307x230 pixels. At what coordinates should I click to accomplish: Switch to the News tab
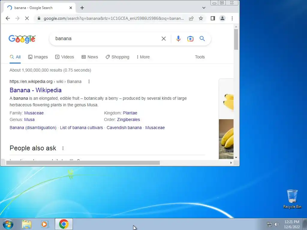[x=90, y=57]
